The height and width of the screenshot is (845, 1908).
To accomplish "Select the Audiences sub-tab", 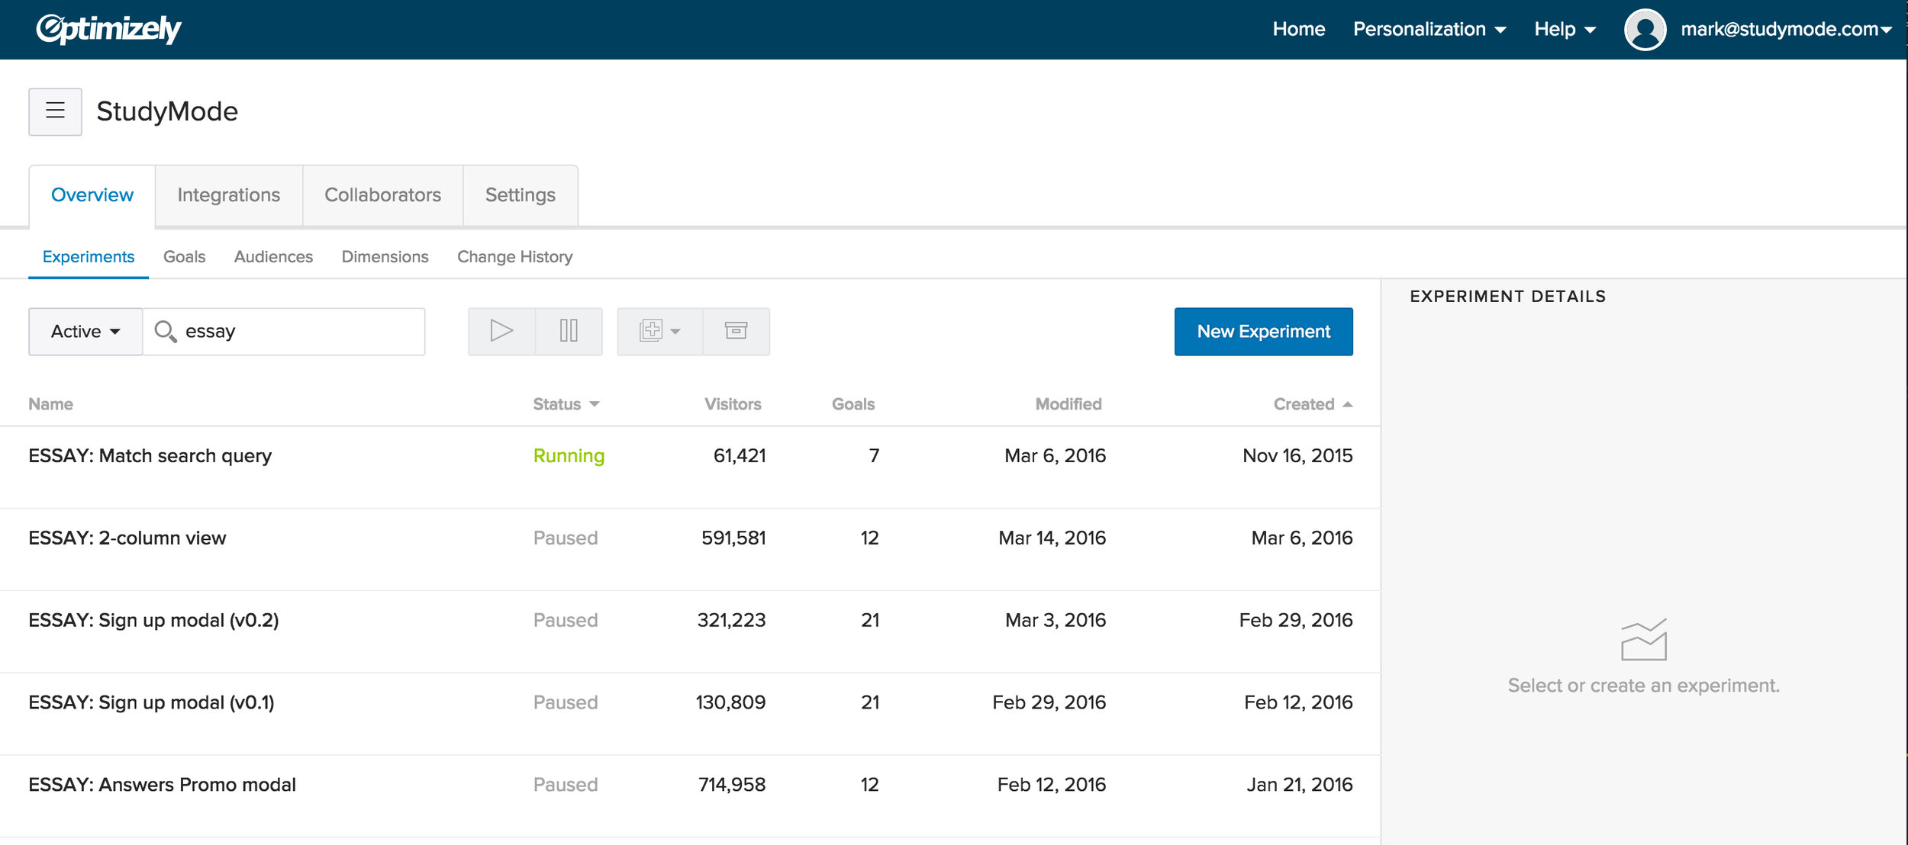I will (x=273, y=257).
